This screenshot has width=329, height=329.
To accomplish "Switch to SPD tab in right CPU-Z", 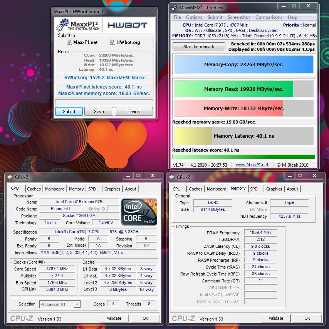I will click(x=254, y=189).
